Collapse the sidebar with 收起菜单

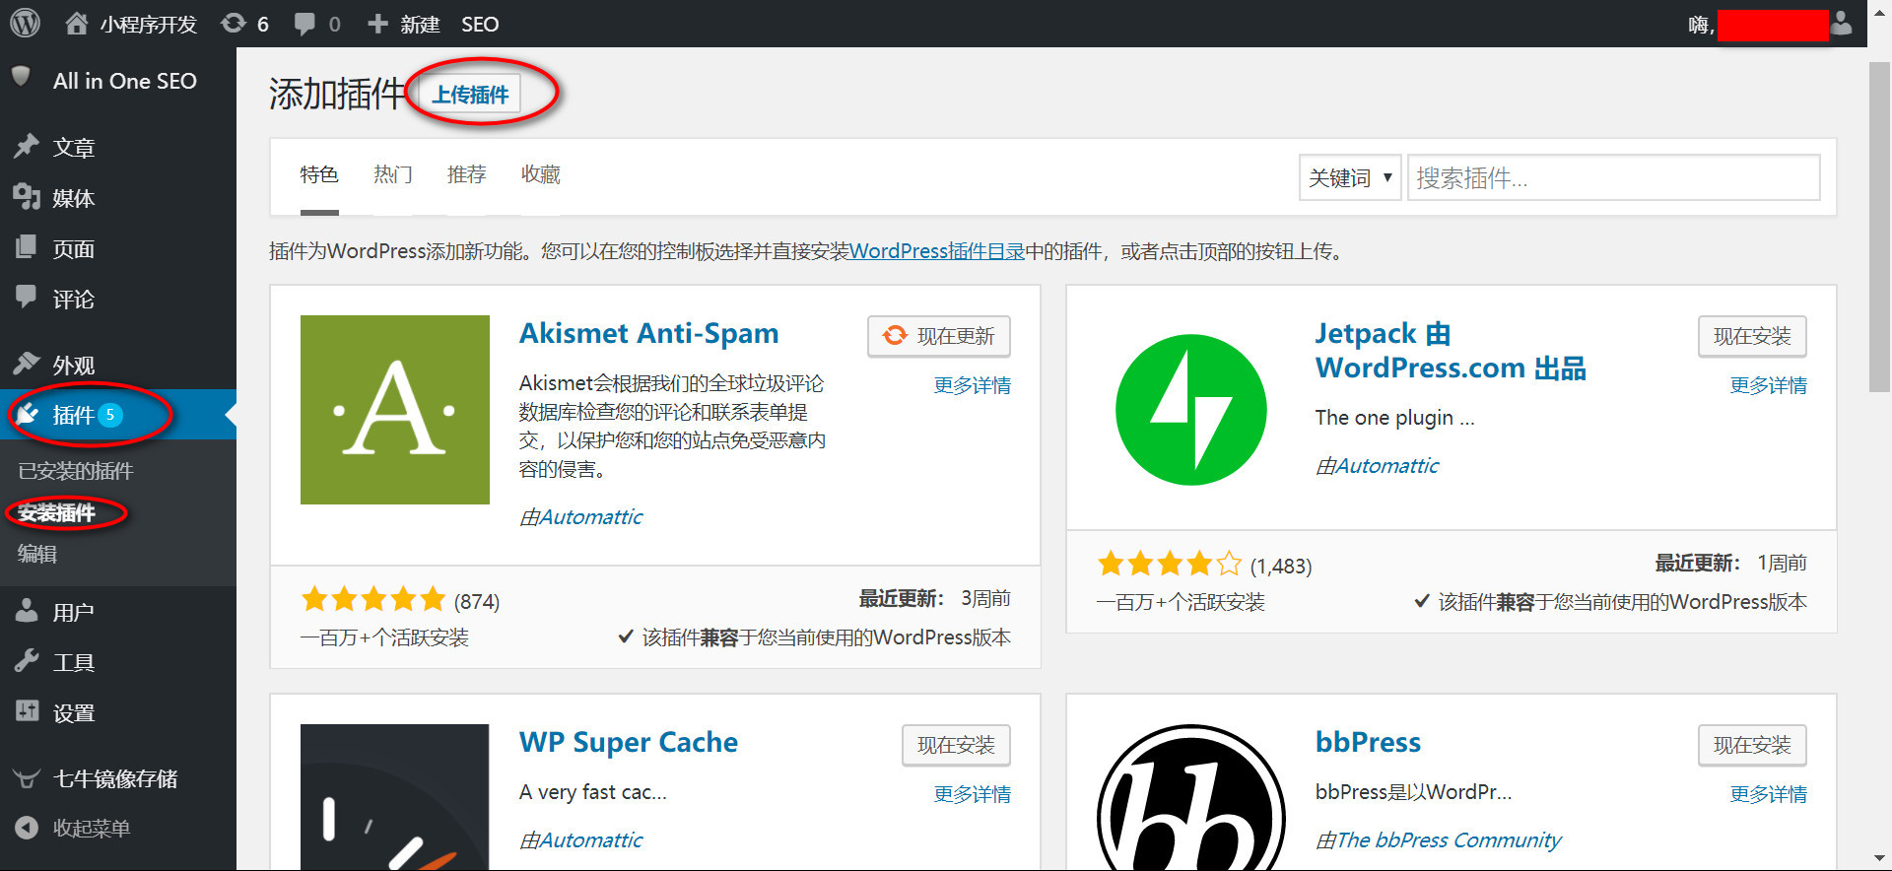pyautogui.click(x=118, y=829)
